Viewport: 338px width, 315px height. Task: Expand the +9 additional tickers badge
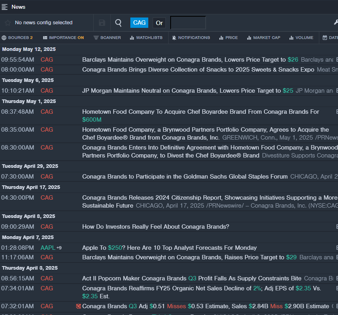point(59,248)
